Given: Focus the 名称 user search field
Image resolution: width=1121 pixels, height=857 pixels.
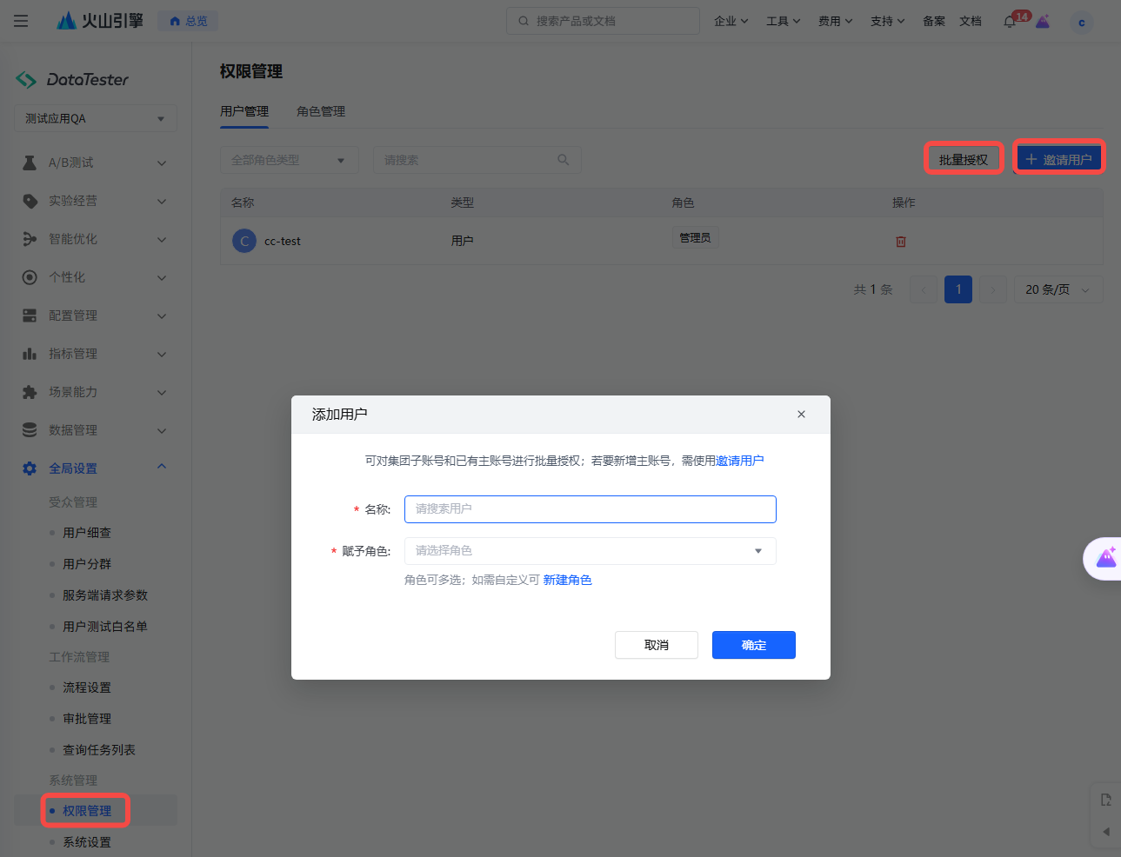Looking at the screenshot, I should click(x=591, y=509).
